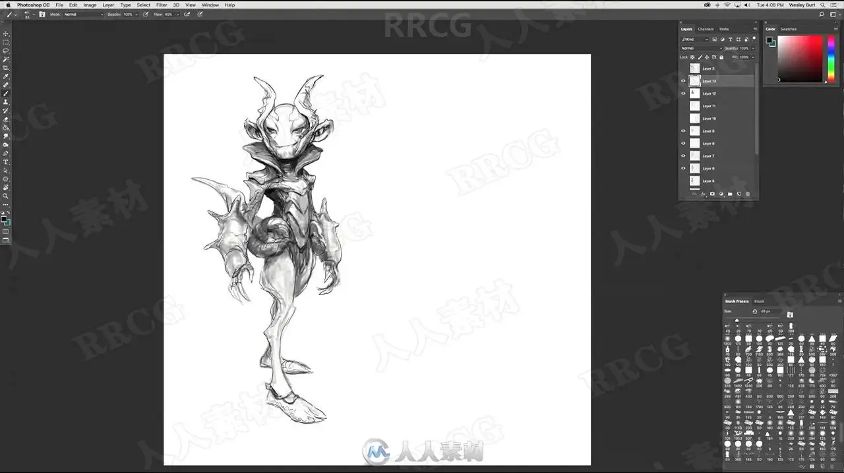Click inside the red color picker field

[x=800, y=59]
